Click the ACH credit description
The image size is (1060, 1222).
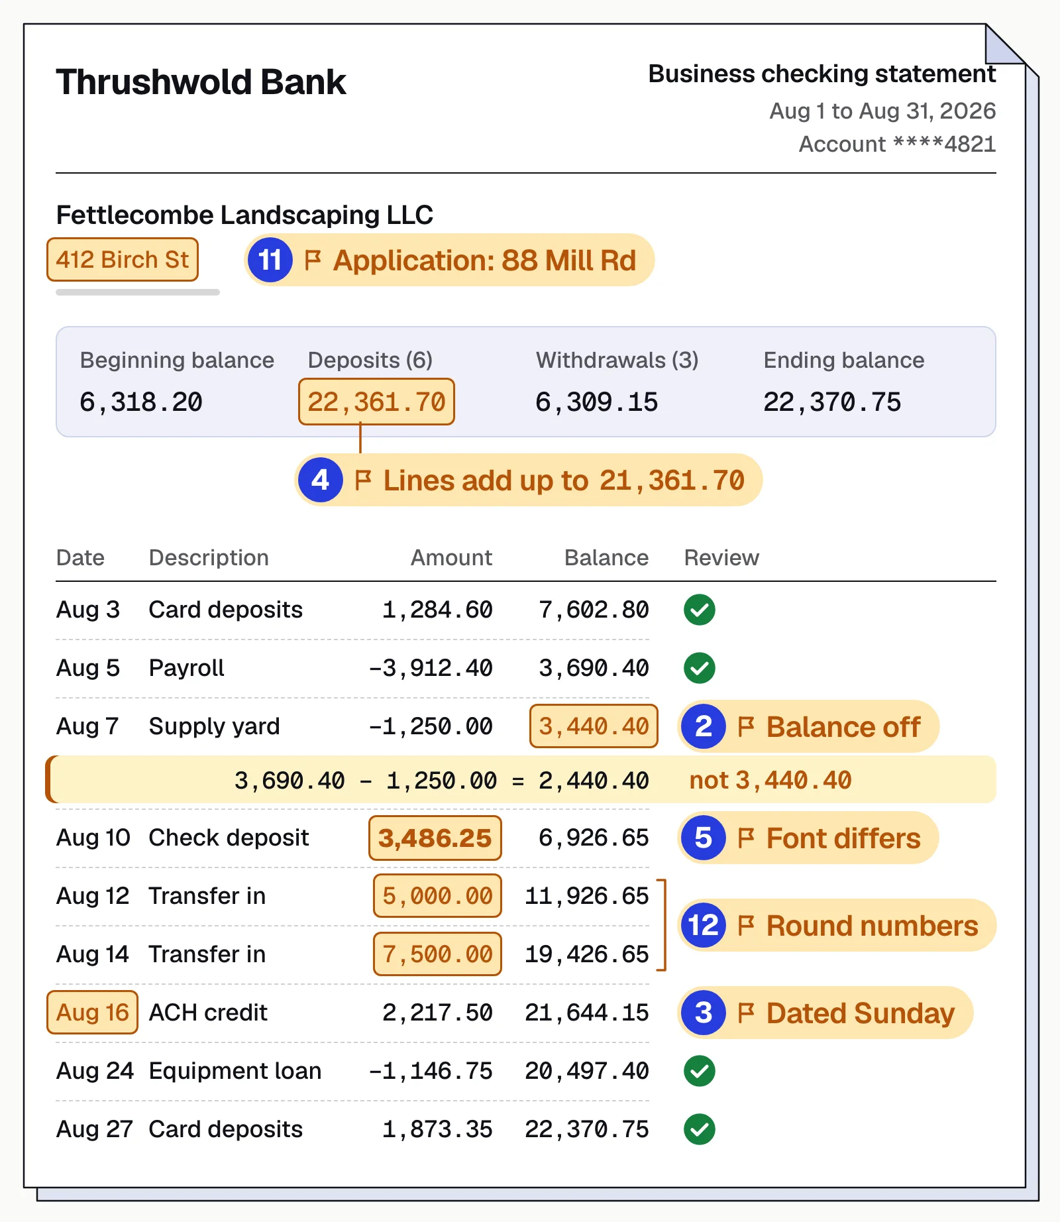208,1013
